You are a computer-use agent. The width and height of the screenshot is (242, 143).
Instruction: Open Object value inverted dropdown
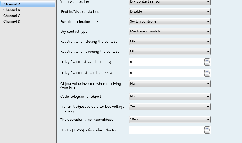pyautogui.click(x=170, y=83)
